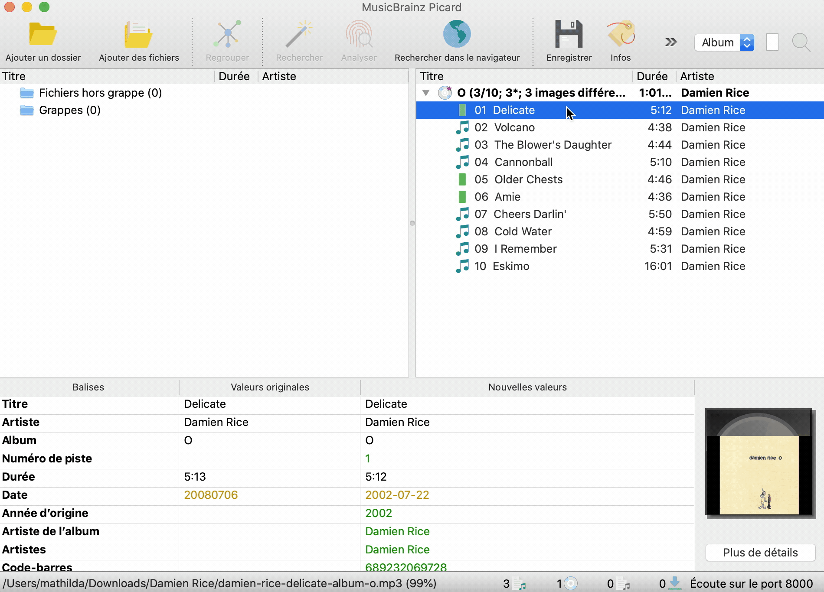Sort right pane by Titre column header

pyautogui.click(x=524, y=76)
